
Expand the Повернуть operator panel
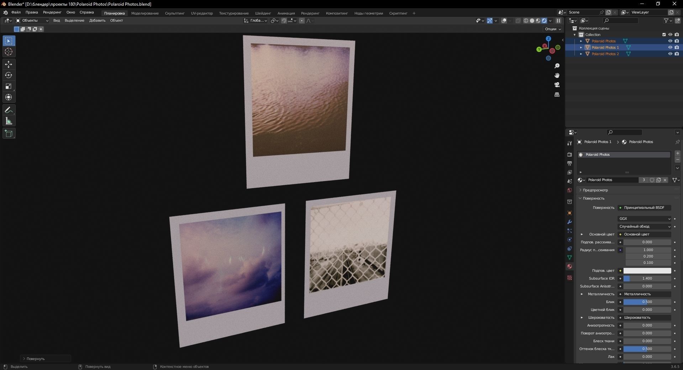(x=46, y=359)
